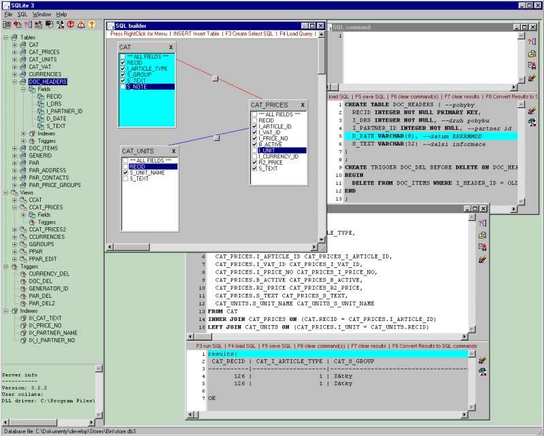Click 'F7 clear results' in the DOC_HEADERS command bar
This screenshot has height=436, width=544.
click(x=462, y=97)
